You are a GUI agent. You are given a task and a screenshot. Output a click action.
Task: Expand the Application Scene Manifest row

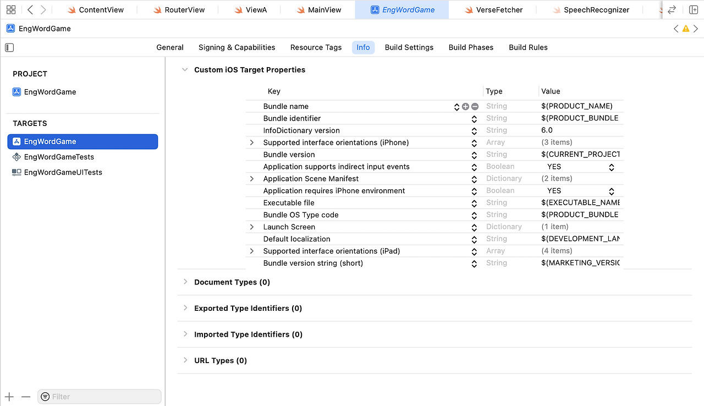252,179
